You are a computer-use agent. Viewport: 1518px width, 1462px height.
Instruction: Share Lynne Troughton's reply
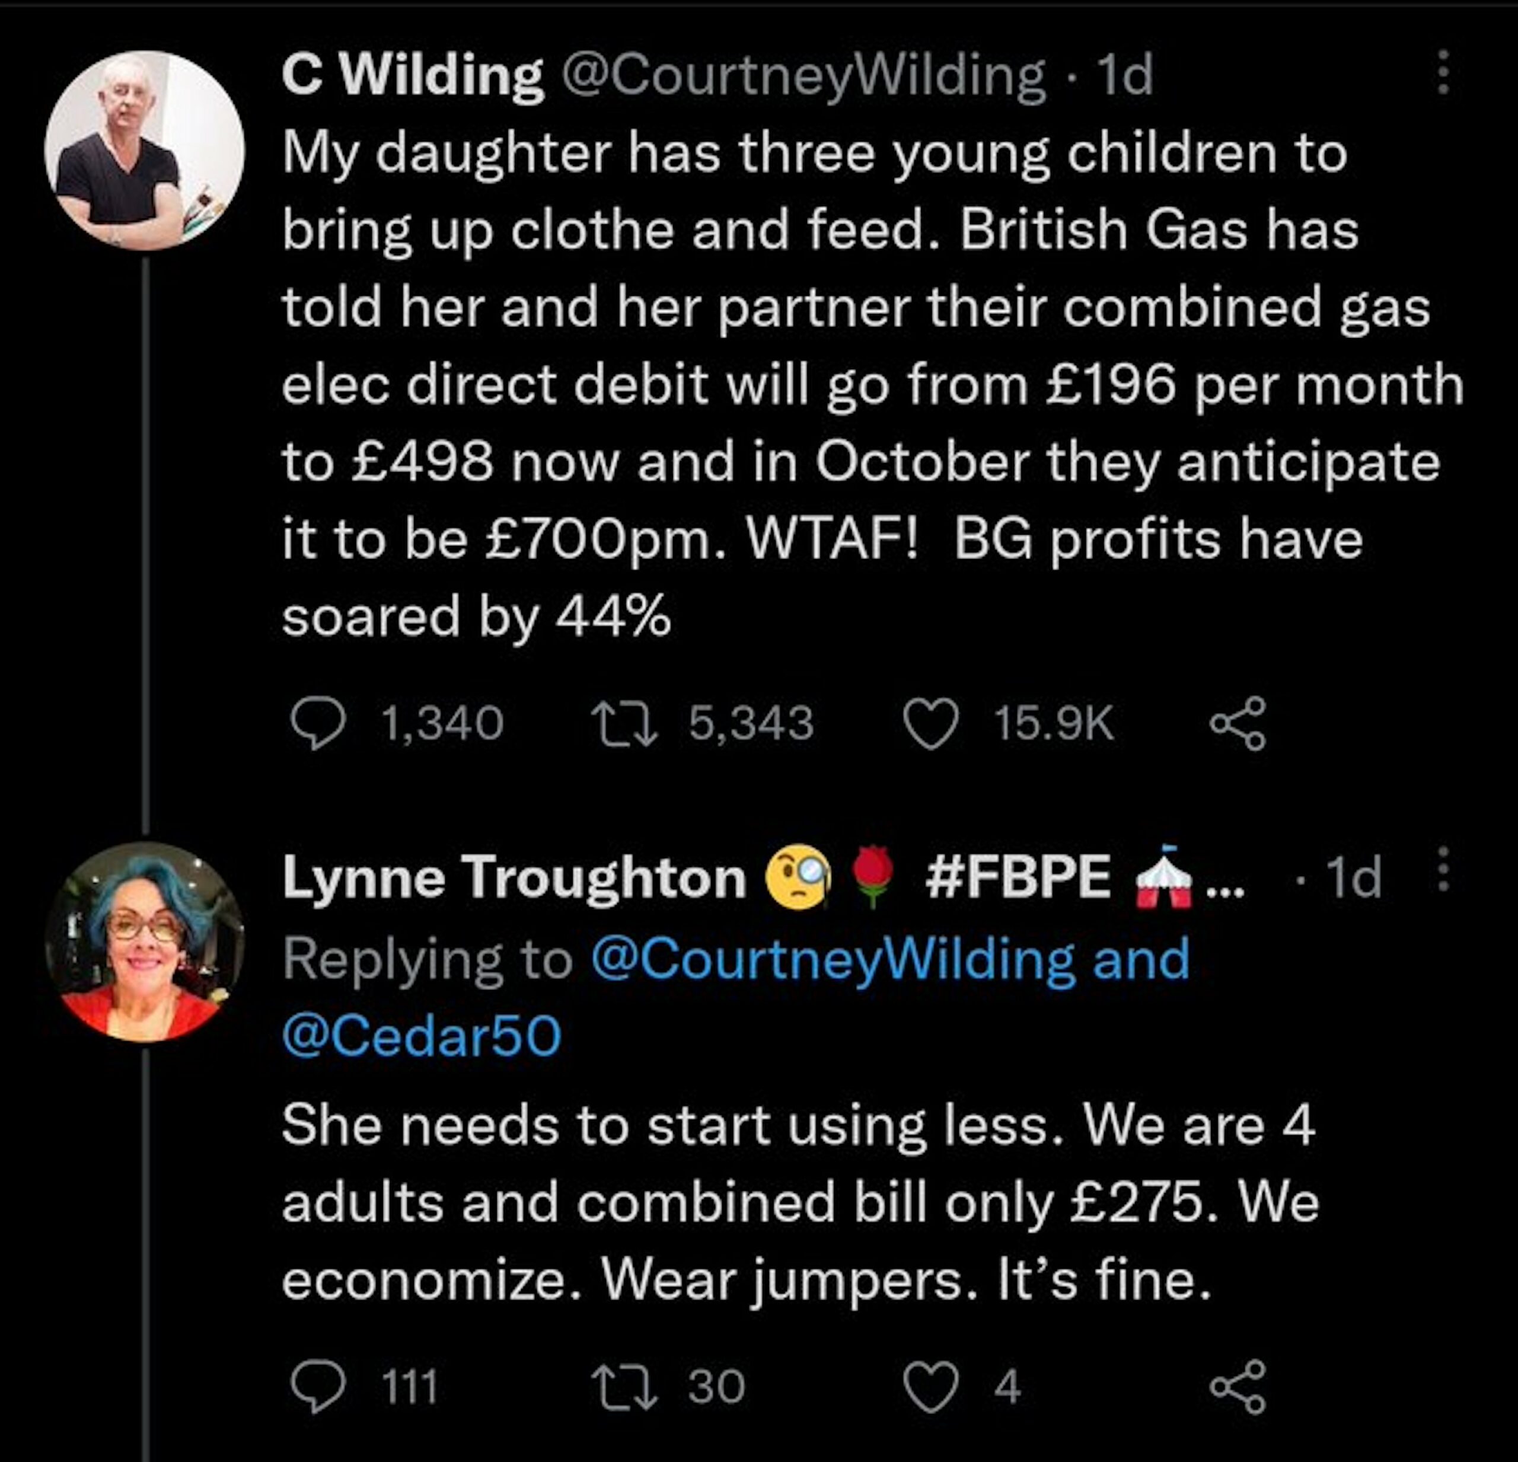point(1238,1386)
